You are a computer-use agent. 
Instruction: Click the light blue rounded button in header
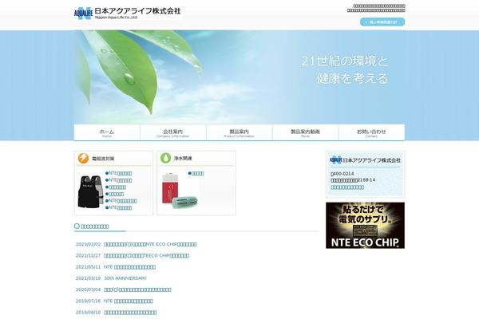pyautogui.click(x=382, y=22)
